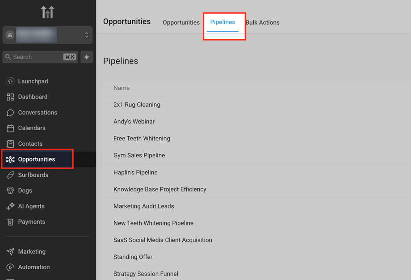This screenshot has width=411, height=280.
Task: Click the Dogs icon in sidebar
Action: coord(10,191)
